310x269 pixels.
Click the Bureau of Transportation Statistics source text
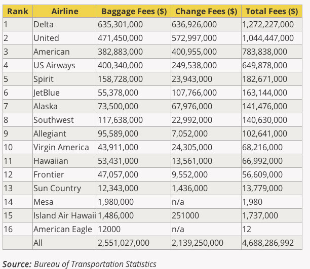(95, 264)
